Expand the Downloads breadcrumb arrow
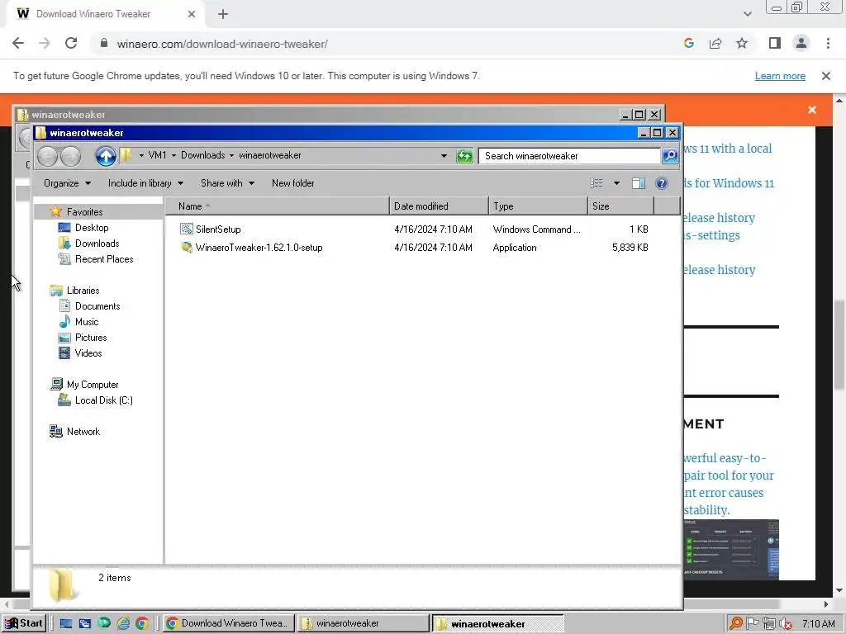This screenshot has width=846, height=634. 231,155
